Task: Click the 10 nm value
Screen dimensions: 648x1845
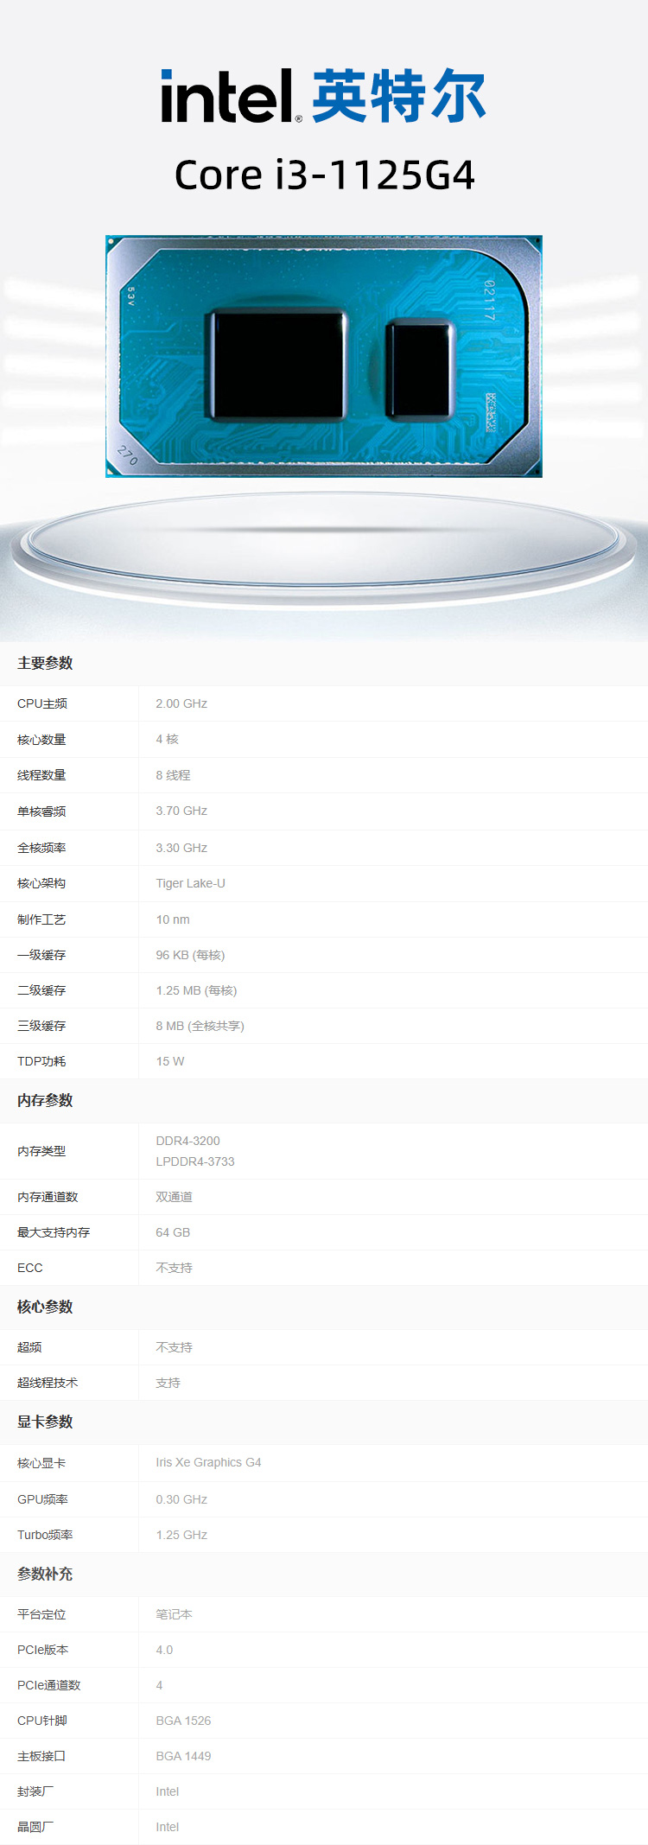Action: (173, 919)
